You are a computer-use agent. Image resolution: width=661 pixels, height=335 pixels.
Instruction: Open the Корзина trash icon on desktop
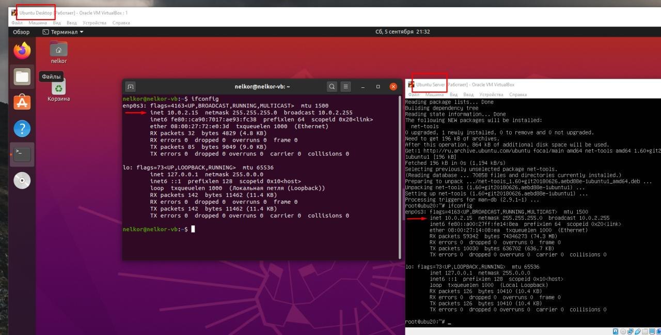coord(58,90)
